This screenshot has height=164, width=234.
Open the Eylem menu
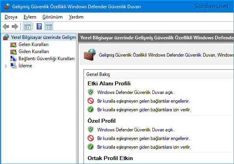tap(30, 17)
